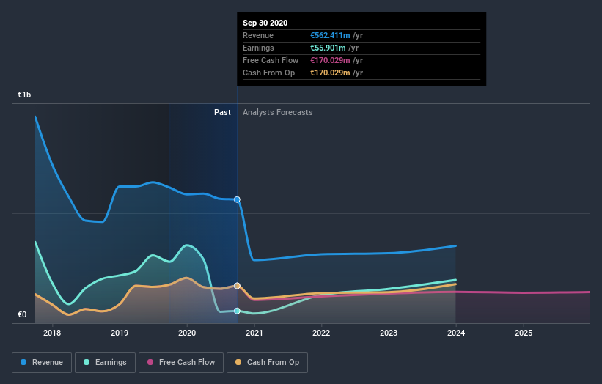Click the Sep 30 2020 tooltip date
The image size is (602, 384).
point(265,23)
